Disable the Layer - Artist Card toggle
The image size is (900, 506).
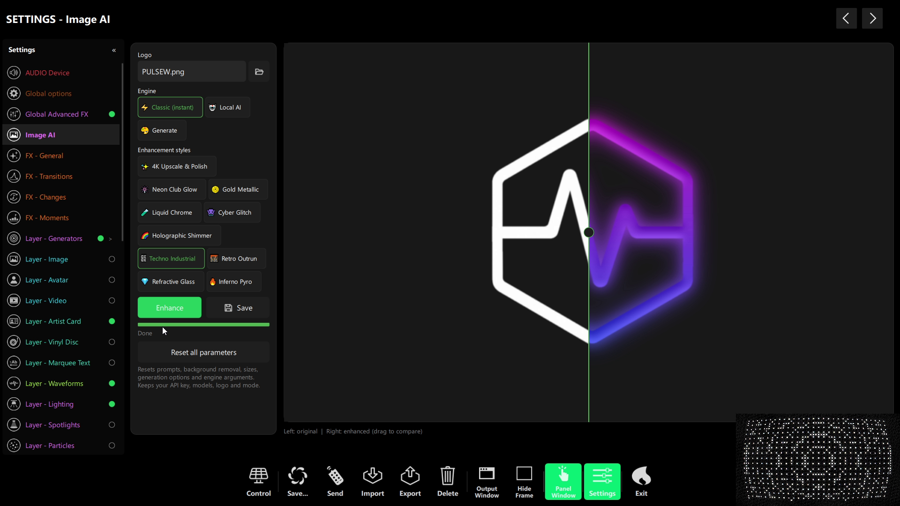pyautogui.click(x=112, y=321)
